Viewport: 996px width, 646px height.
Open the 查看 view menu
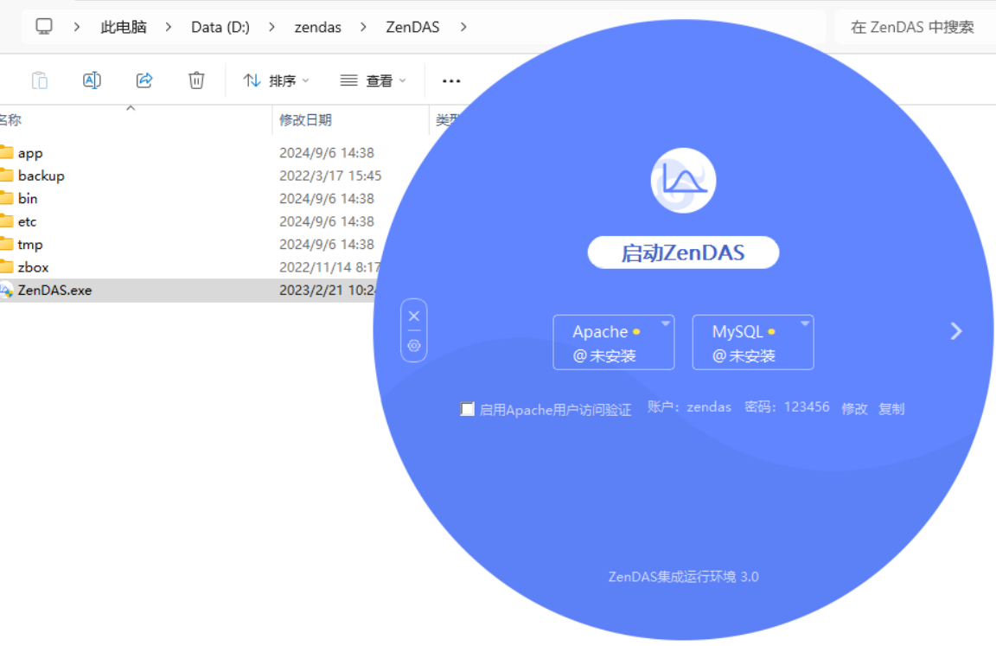[373, 80]
